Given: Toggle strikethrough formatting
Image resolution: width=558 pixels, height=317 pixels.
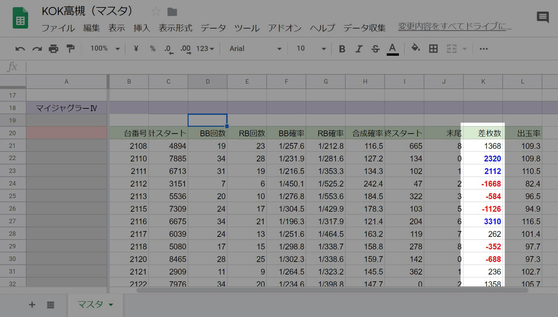Looking at the screenshot, I should (376, 49).
